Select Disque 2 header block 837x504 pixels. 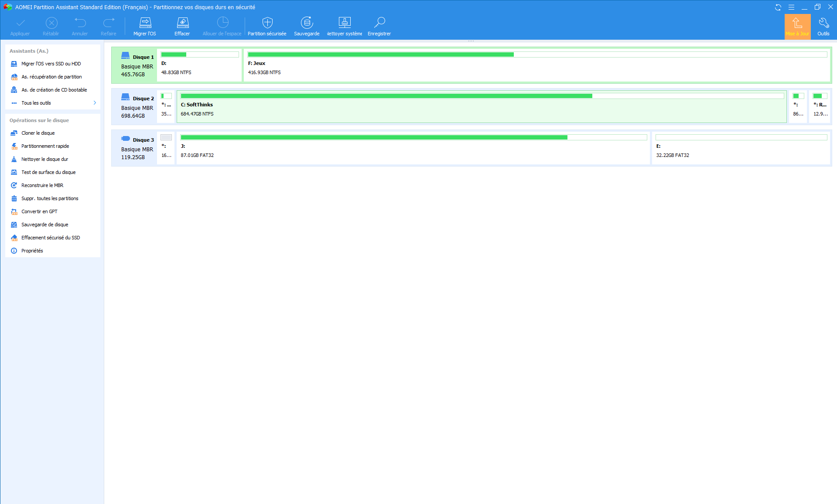pos(134,107)
